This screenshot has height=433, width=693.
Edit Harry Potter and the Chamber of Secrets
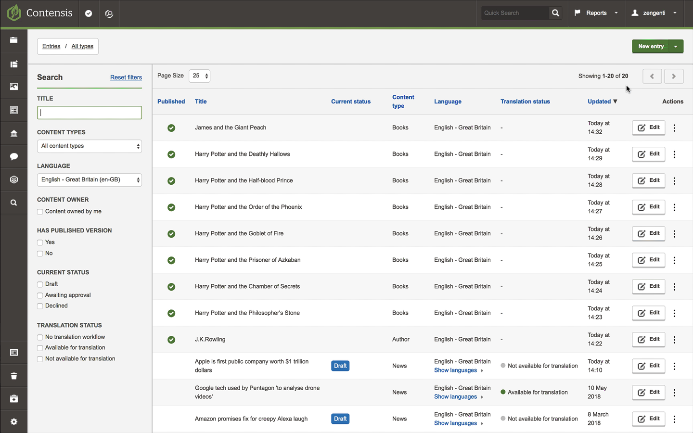648,287
